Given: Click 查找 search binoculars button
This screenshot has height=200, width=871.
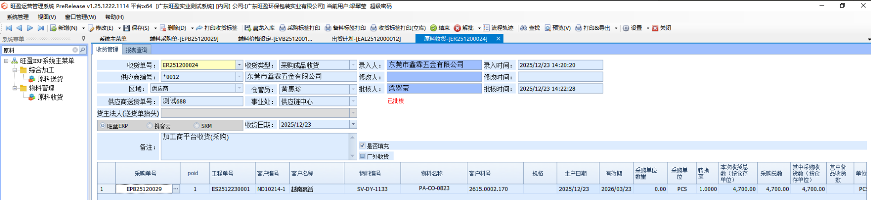Looking at the screenshot, I should coord(530,28).
